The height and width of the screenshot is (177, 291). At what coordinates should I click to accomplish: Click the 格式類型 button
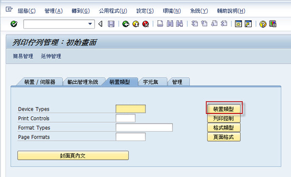tap(224, 128)
